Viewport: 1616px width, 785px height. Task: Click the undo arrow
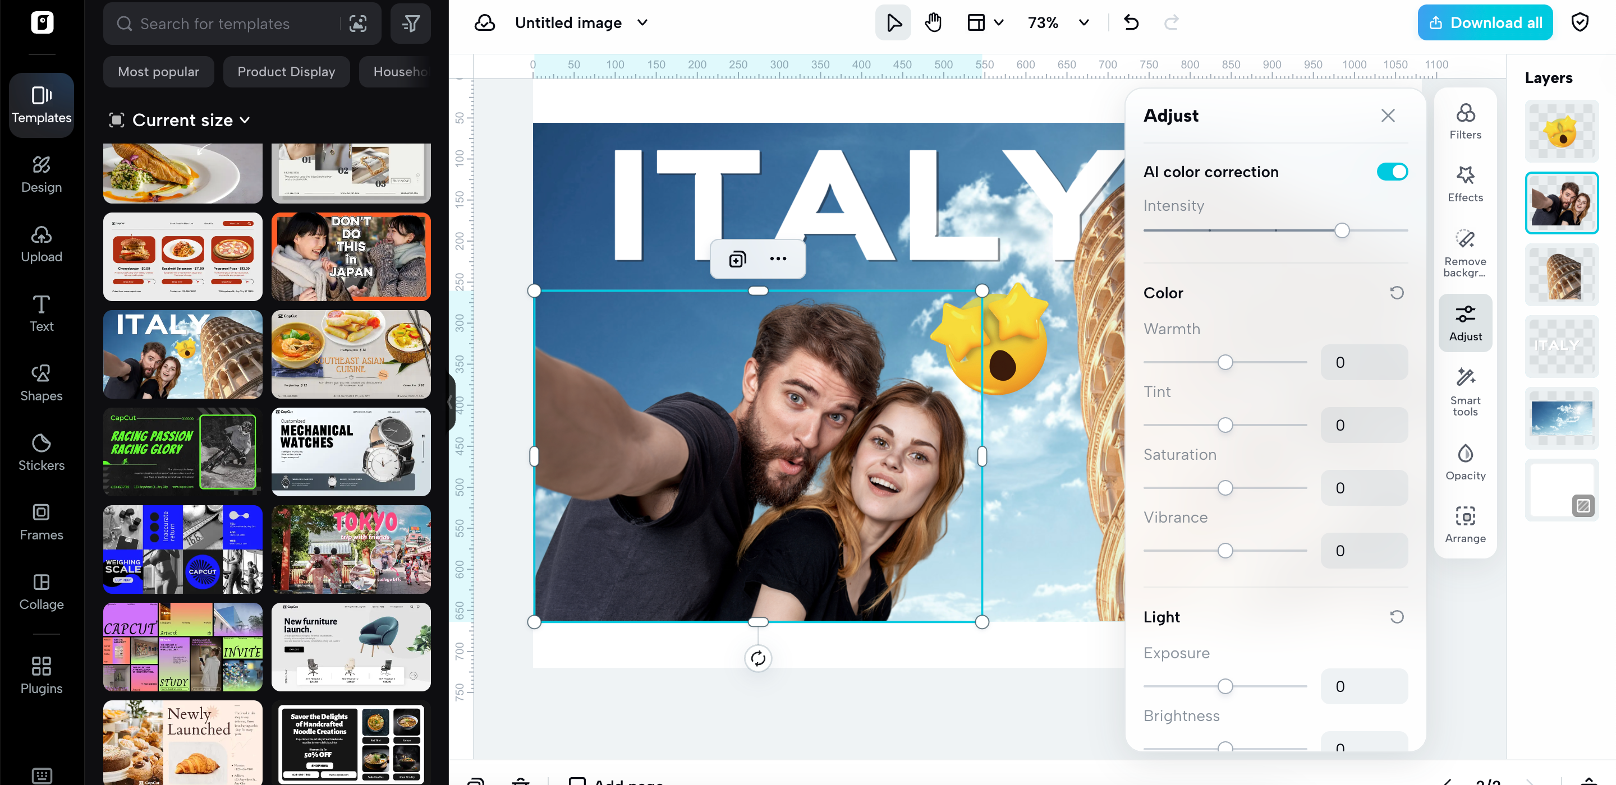tap(1131, 22)
